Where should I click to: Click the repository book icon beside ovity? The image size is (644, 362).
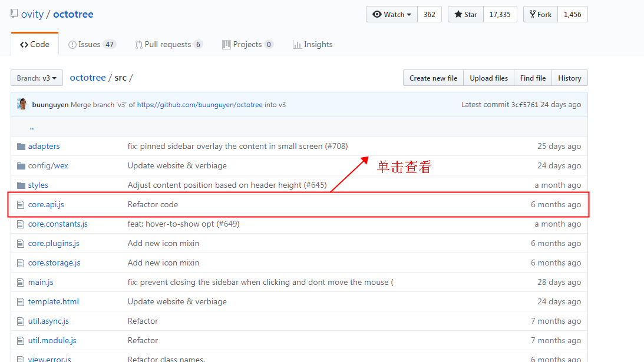pos(14,14)
